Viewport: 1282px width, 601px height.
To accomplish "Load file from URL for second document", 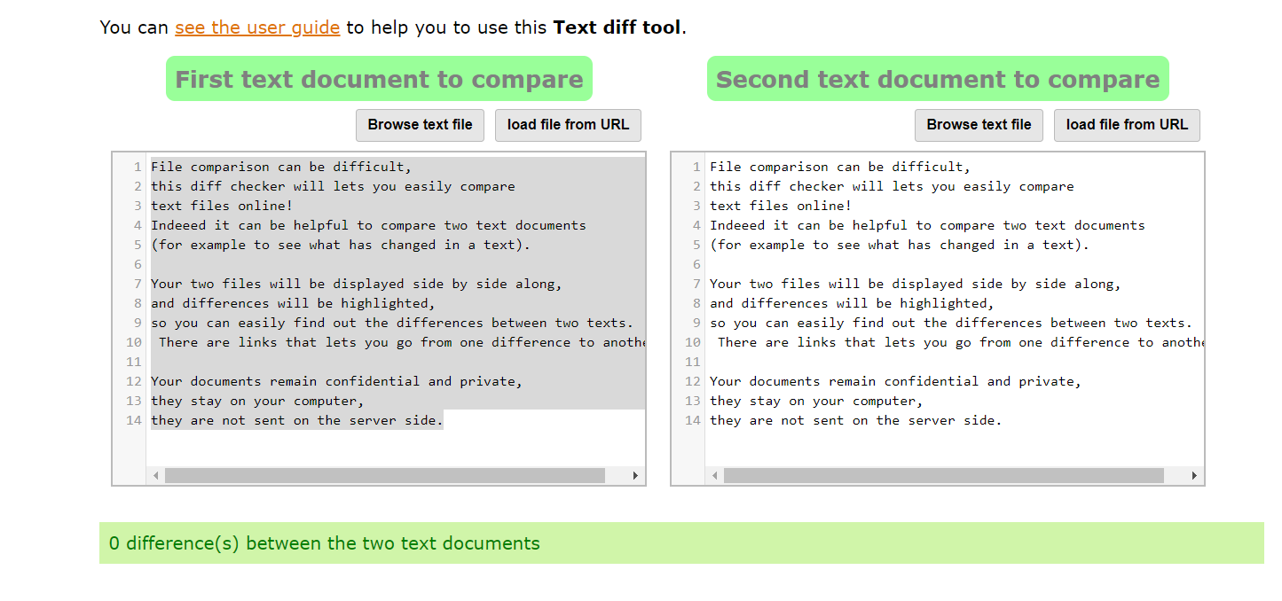I will pyautogui.click(x=1127, y=125).
